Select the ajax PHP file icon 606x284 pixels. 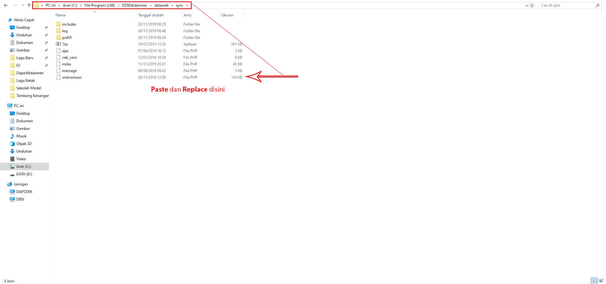[x=58, y=51]
